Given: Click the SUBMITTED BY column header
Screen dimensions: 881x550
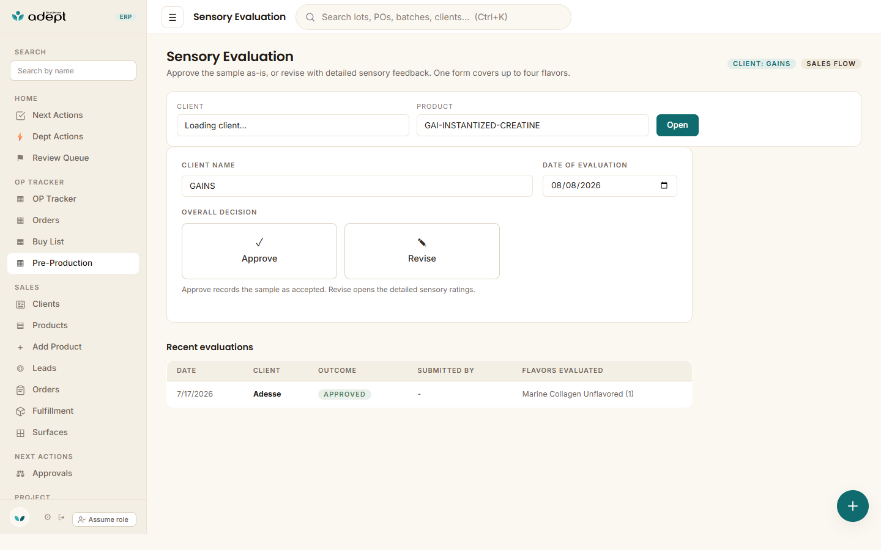Looking at the screenshot, I should point(446,371).
